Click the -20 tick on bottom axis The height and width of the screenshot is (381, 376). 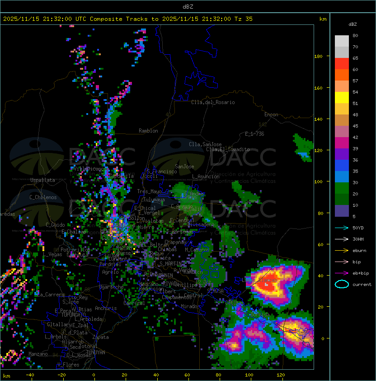click(61, 375)
